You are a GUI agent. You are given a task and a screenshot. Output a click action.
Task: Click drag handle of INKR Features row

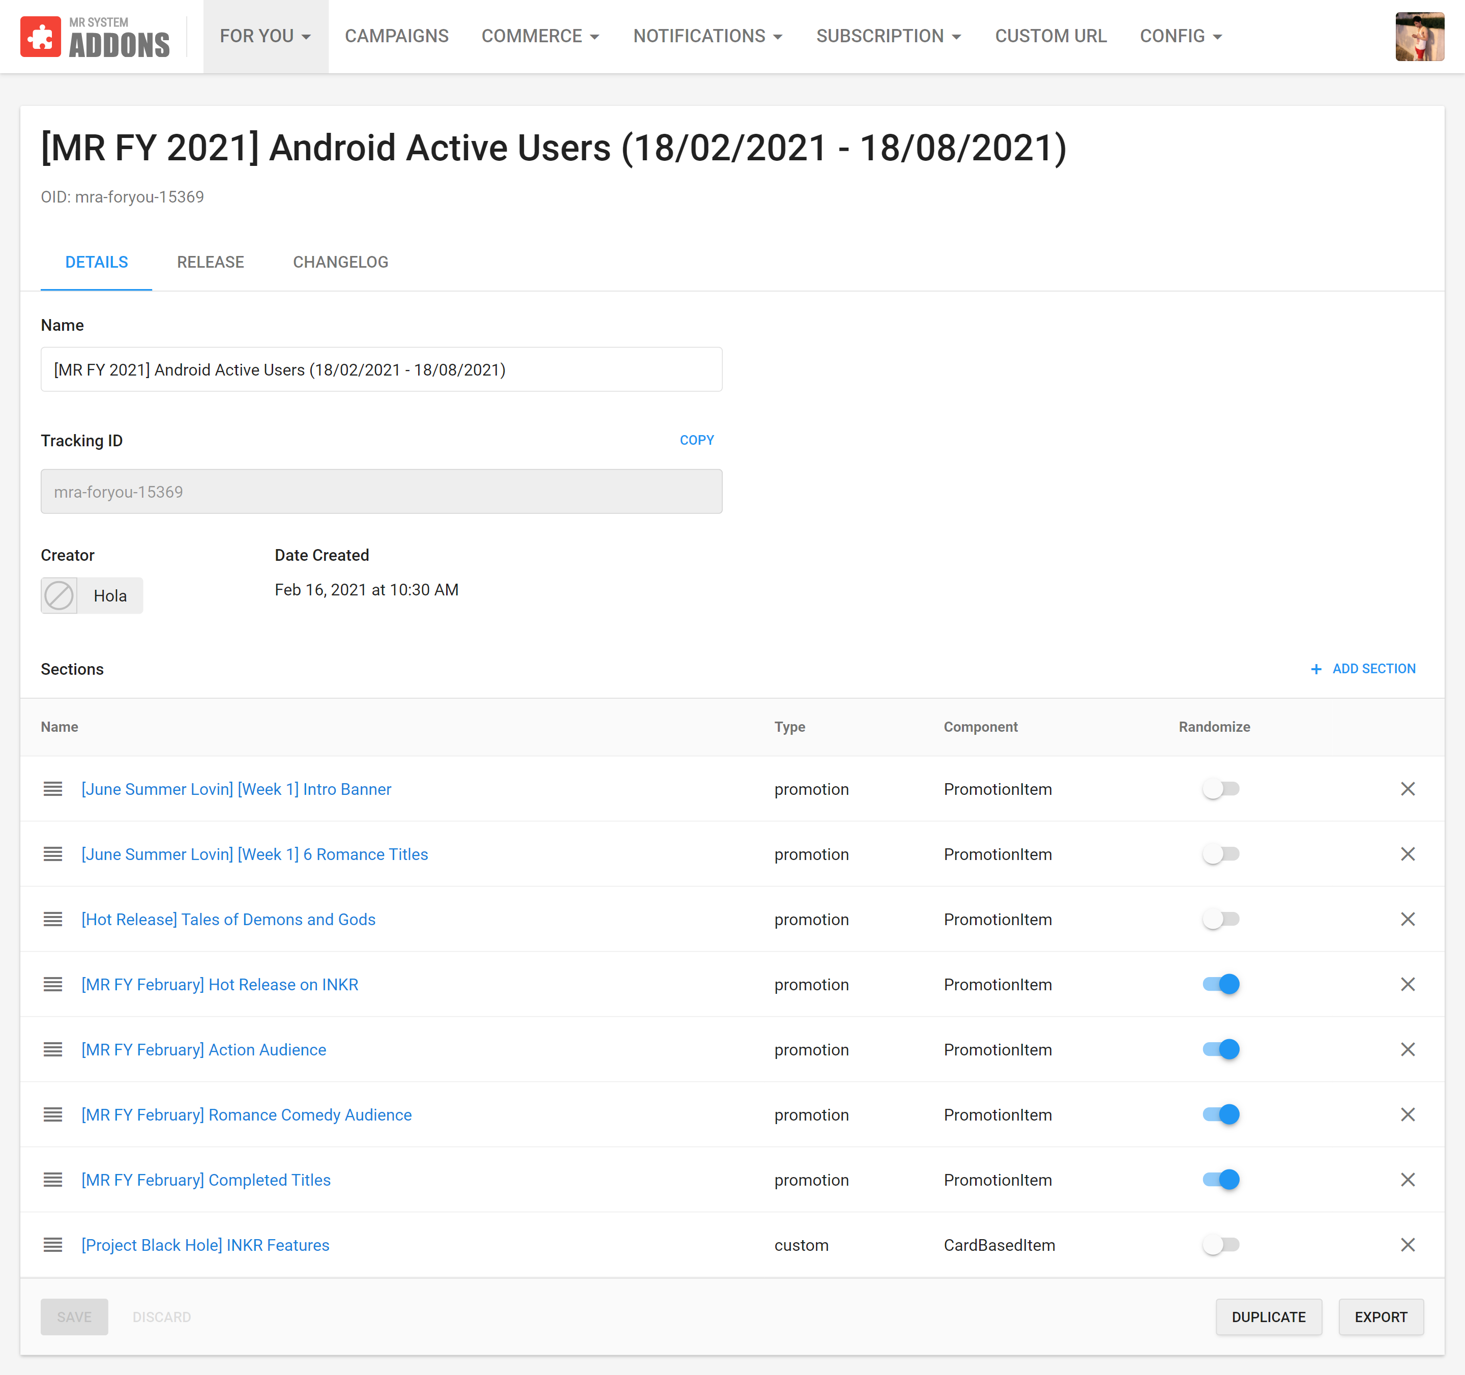[x=52, y=1245]
